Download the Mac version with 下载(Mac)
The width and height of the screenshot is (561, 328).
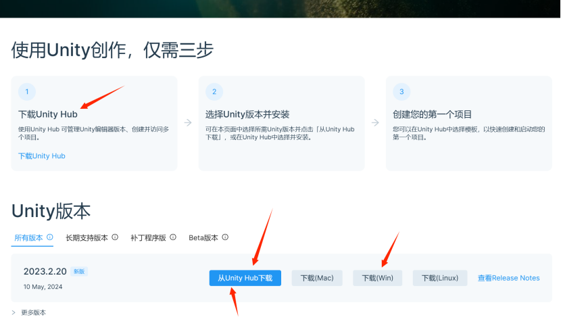[317, 278]
